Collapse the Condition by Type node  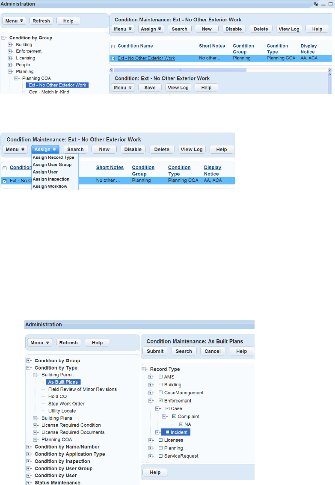coord(29,368)
